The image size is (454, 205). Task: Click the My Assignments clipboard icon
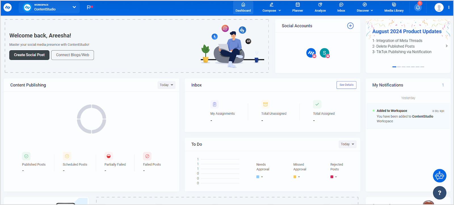(215, 104)
